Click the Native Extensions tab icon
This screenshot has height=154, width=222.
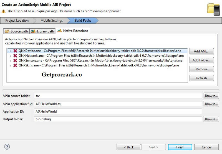coord(59,31)
